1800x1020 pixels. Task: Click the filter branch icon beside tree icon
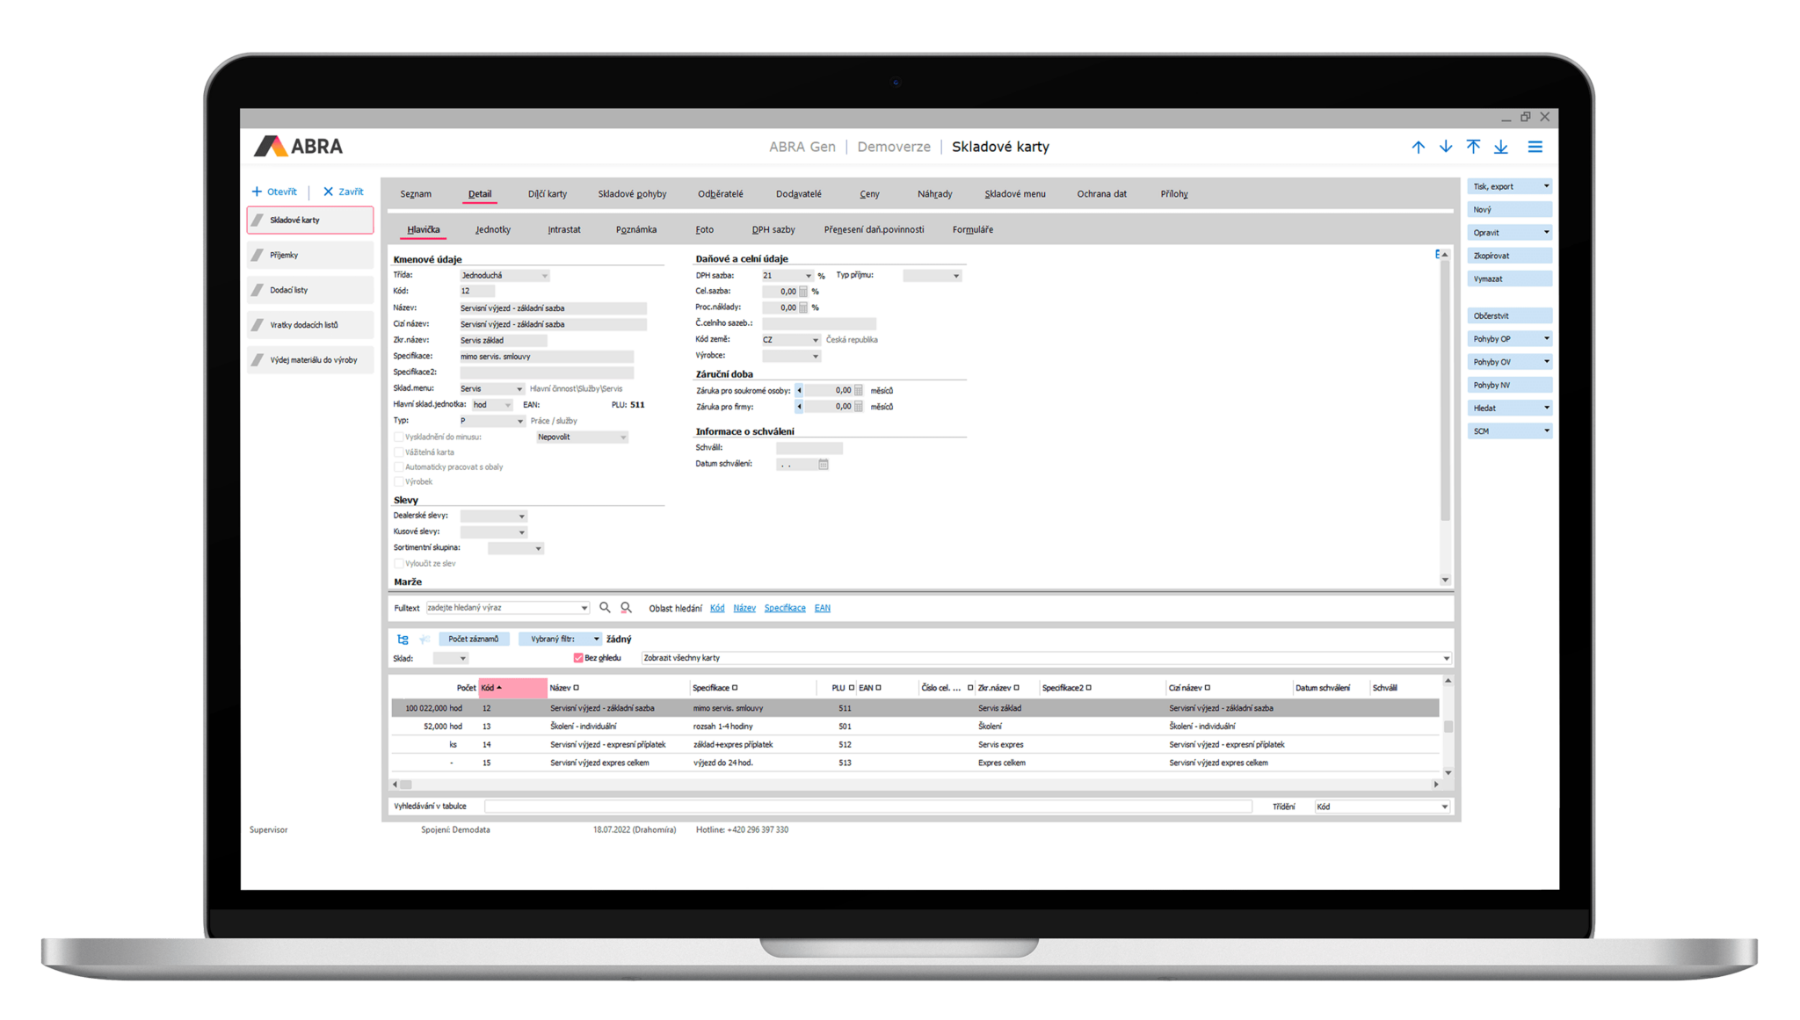(424, 640)
